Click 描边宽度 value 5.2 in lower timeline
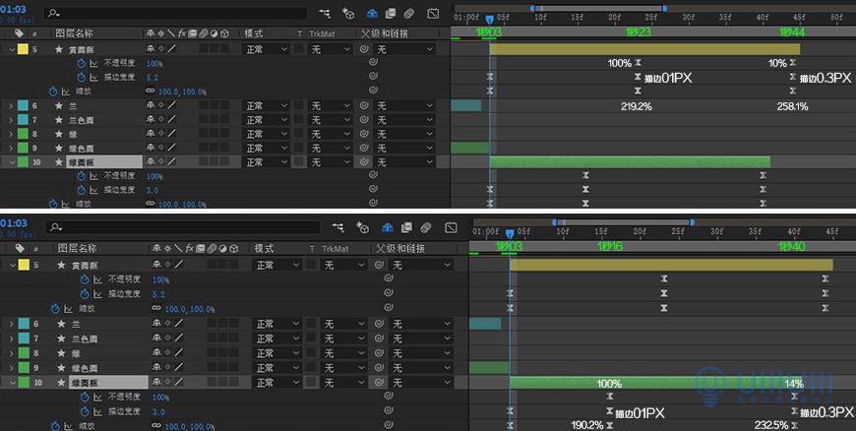 click(x=158, y=294)
